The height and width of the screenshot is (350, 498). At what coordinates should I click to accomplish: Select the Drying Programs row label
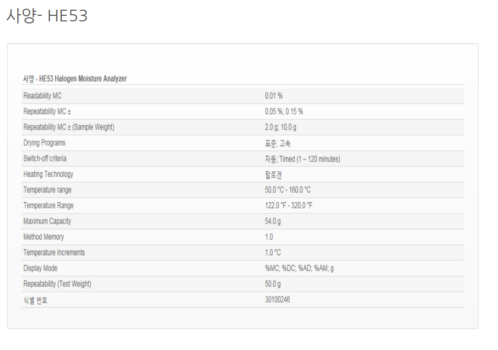point(44,143)
